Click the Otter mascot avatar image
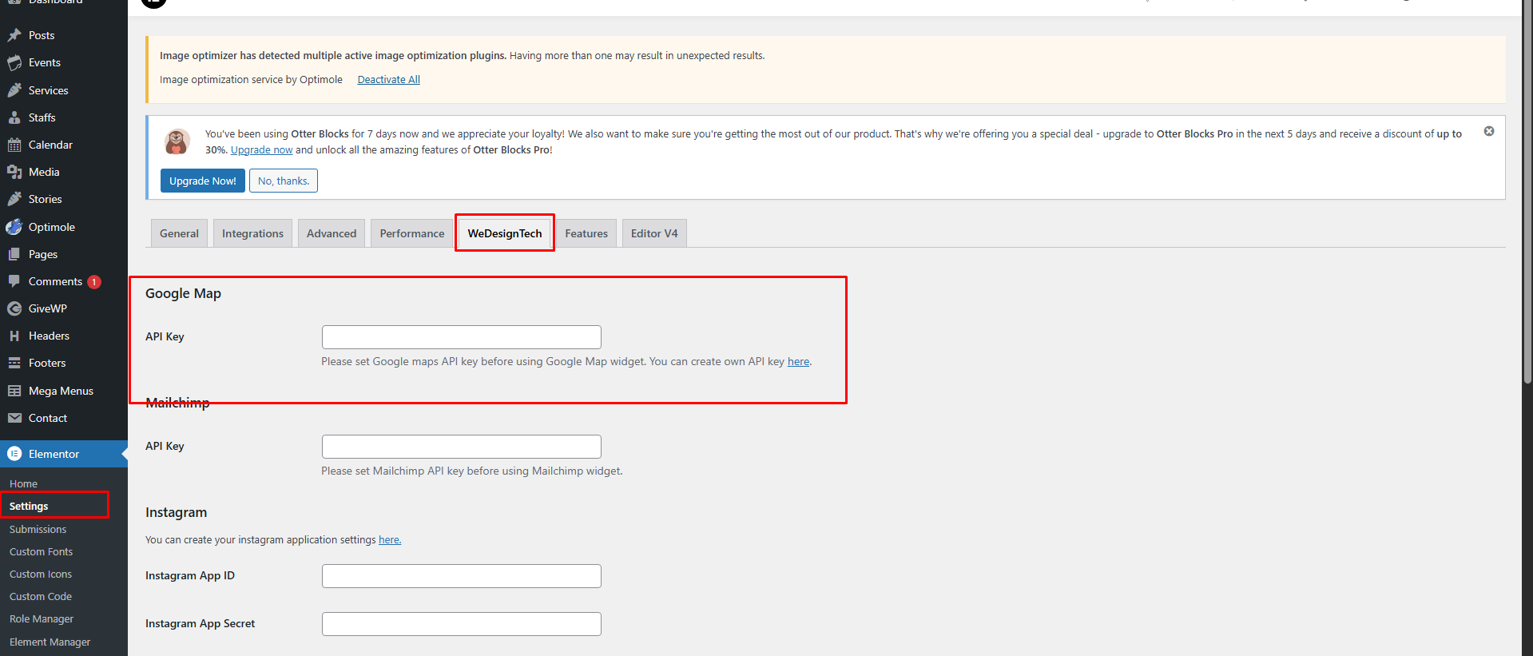1533x656 pixels. coord(177,141)
